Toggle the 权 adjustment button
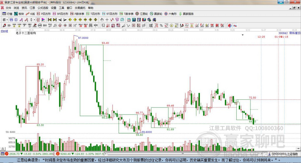Viewport: 301px width, 163px height. pyautogui.click(x=39, y=20)
